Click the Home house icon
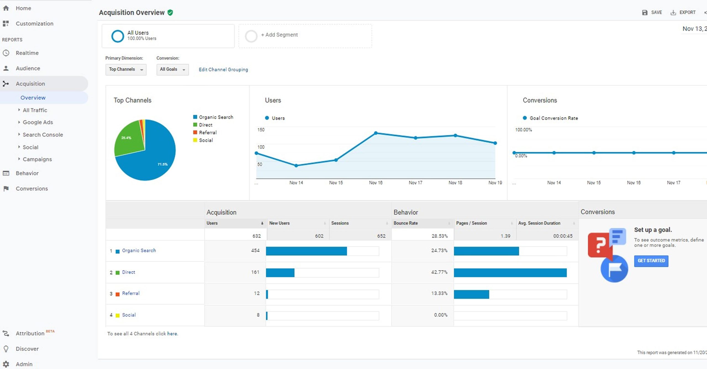The height and width of the screenshot is (369, 707). coord(6,8)
